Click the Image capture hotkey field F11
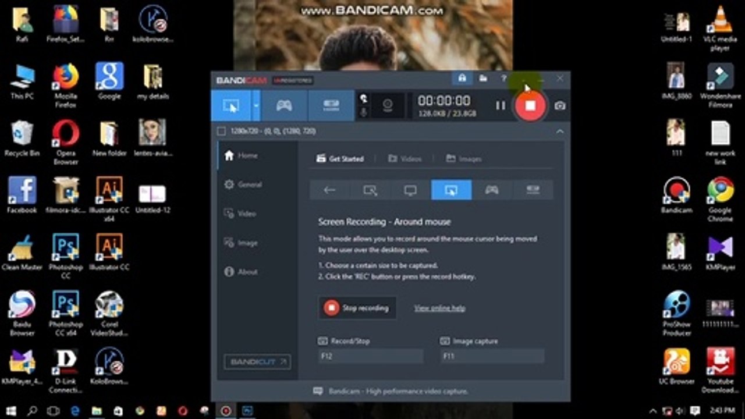Viewport: 745px width, 419px height. 492,356
